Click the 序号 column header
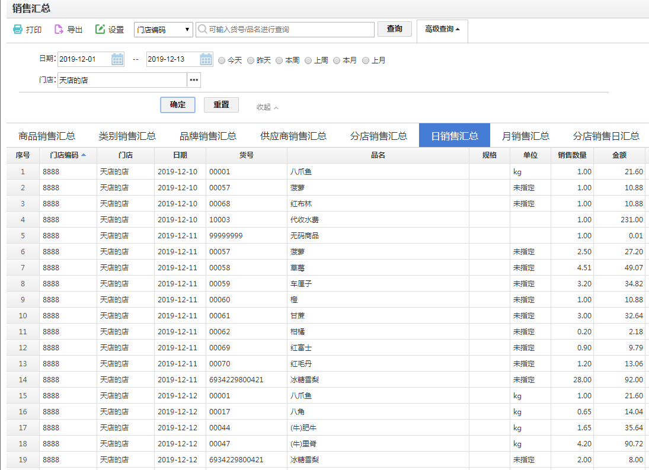 pos(23,155)
